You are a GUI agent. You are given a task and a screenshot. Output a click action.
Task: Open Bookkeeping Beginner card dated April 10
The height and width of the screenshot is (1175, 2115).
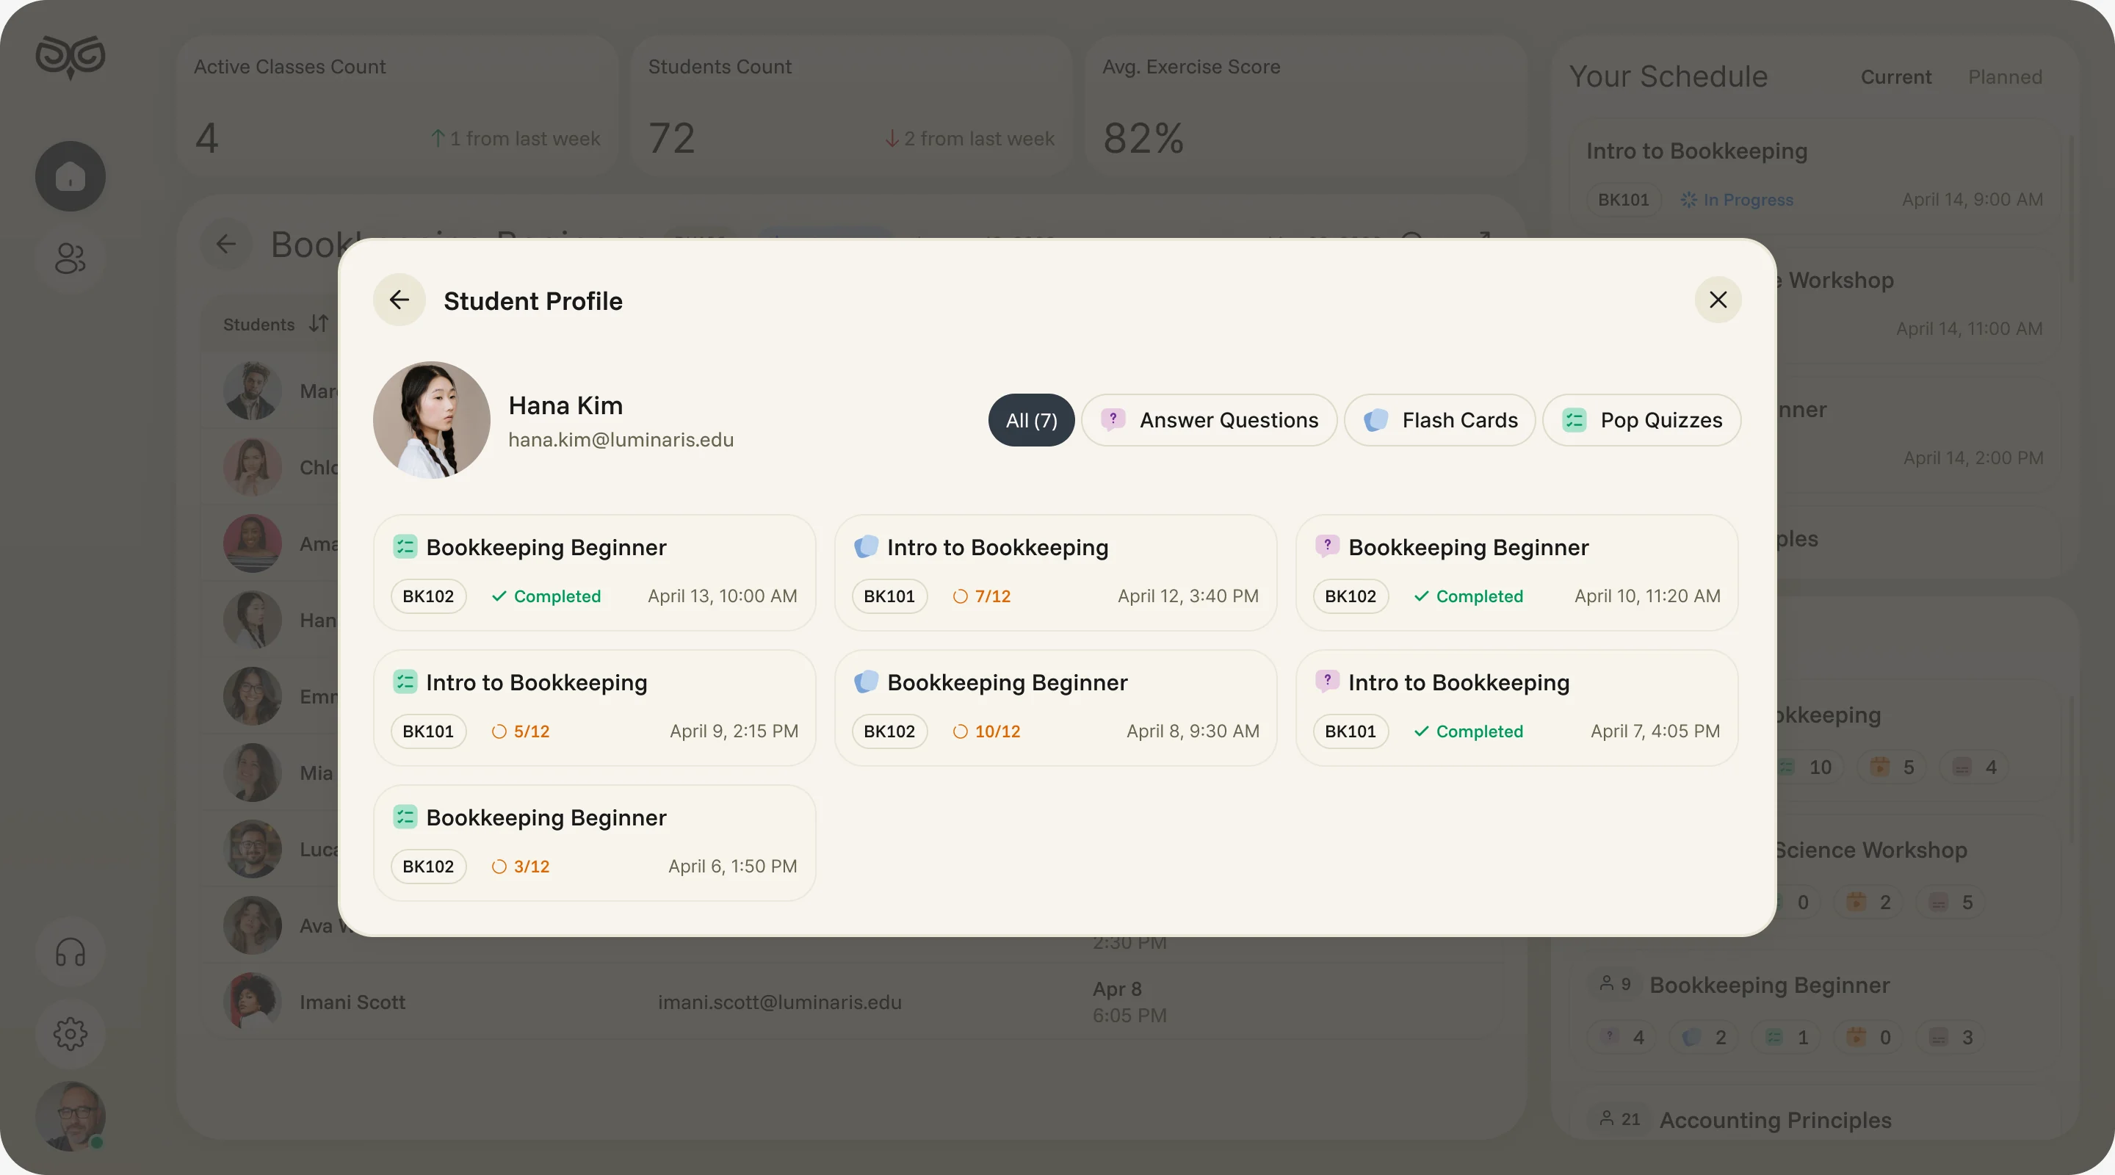pos(1516,572)
